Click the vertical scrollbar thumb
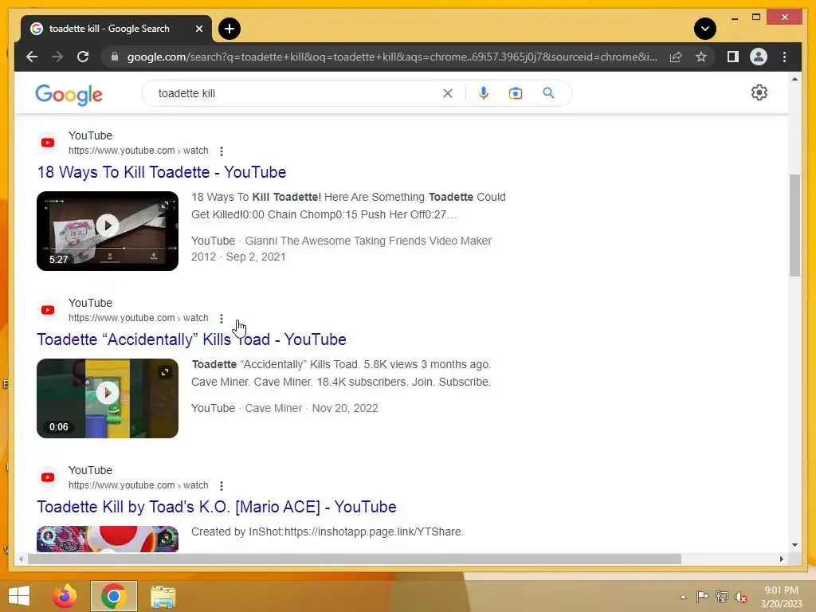 [794, 226]
